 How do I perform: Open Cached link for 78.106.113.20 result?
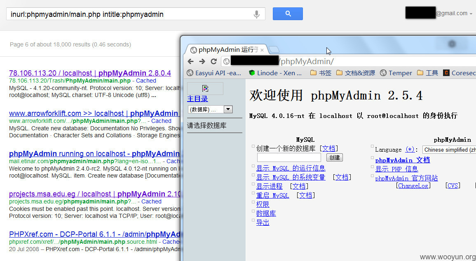pos(146,81)
